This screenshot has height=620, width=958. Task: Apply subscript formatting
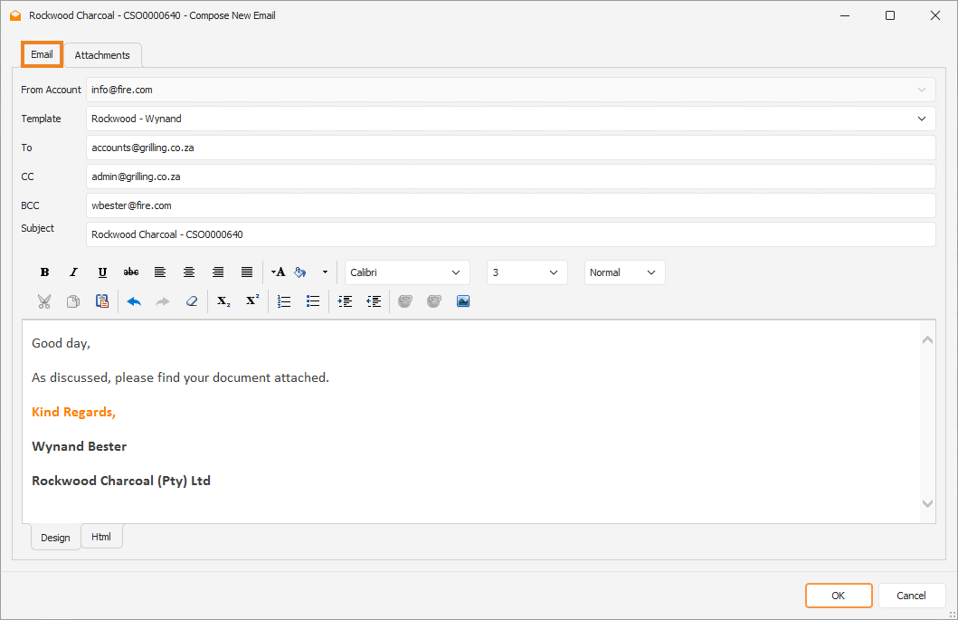[x=223, y=301]
